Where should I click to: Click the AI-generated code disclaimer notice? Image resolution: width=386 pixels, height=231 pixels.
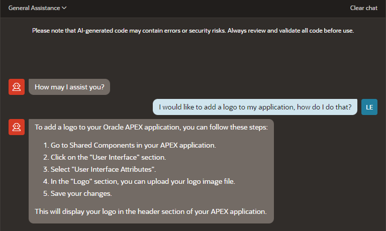pyautogui.click(x=193, y=31)
